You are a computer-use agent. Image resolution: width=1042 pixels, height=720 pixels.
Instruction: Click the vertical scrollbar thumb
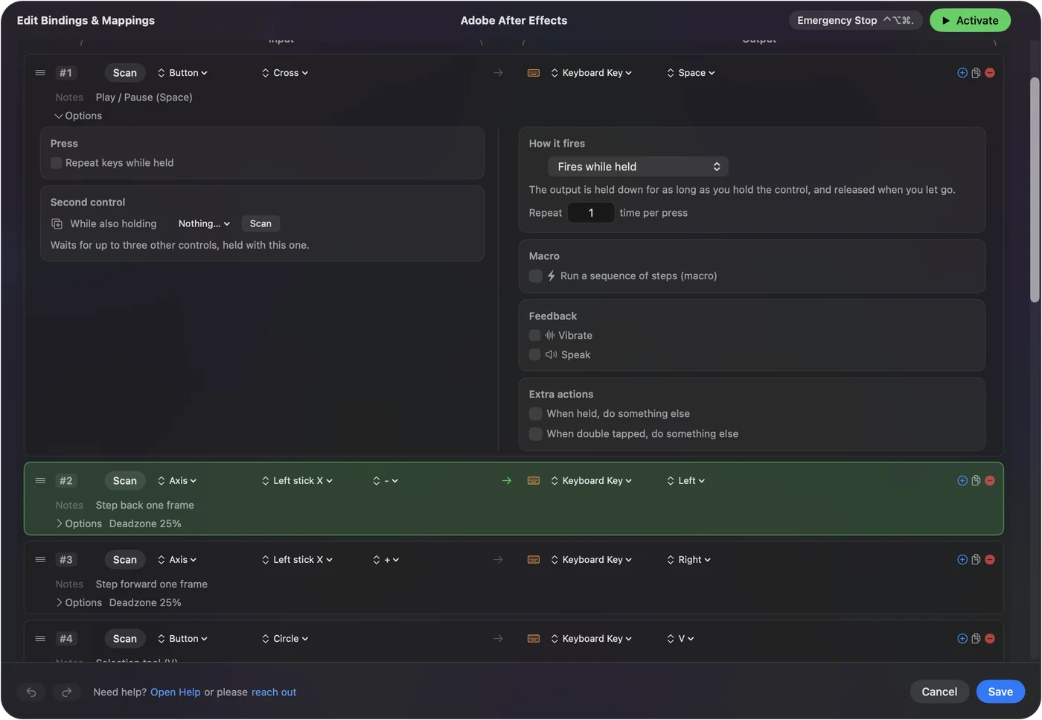[x=1035, y=190]
